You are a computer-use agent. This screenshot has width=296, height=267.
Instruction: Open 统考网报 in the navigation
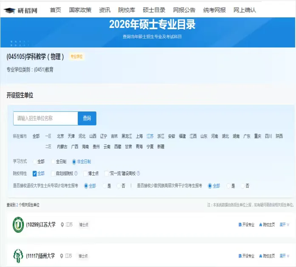pos(214,10)
